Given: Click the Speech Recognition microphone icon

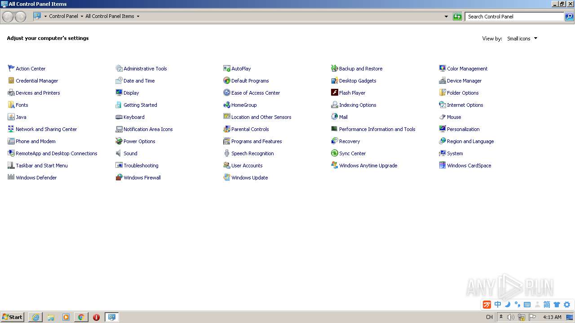Looking at the screenshot, I should (x=227, y=153).
